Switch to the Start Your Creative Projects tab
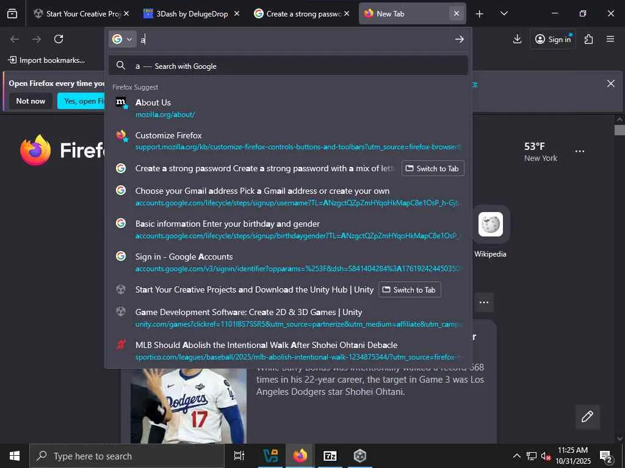This screenshot has width=625, height=468. (x=78, y=13)
